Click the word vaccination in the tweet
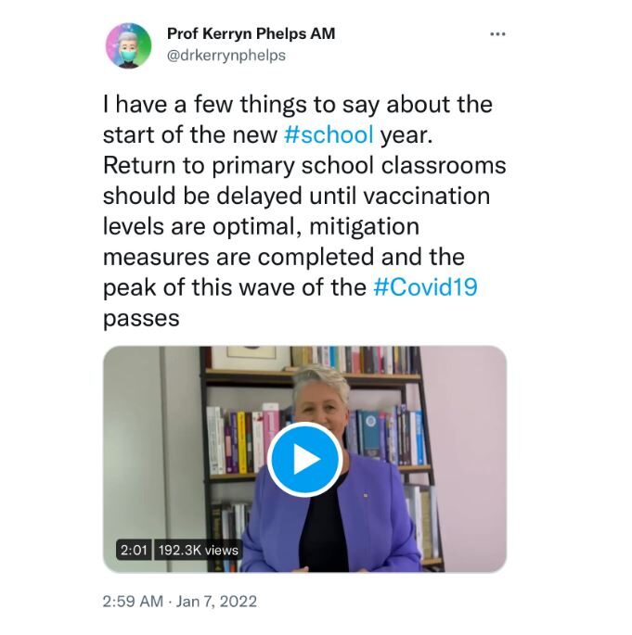Screen dimensions: 632x635 (426, 196)
